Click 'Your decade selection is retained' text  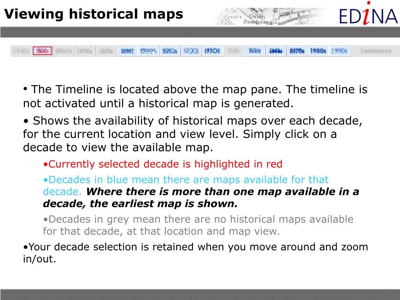(111, 247)
